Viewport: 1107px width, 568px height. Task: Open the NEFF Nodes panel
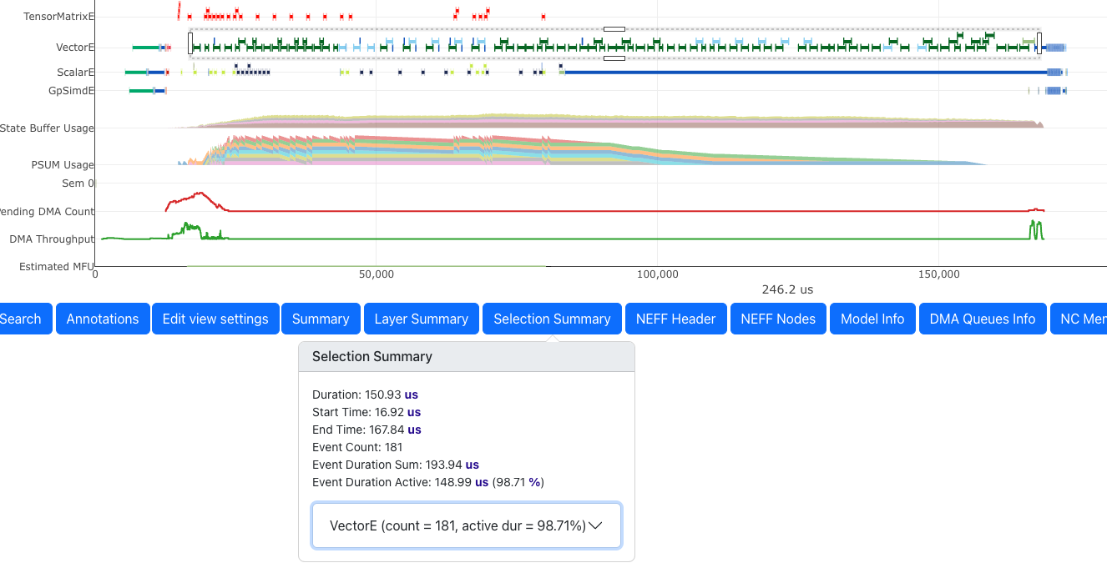pos(778,319)
